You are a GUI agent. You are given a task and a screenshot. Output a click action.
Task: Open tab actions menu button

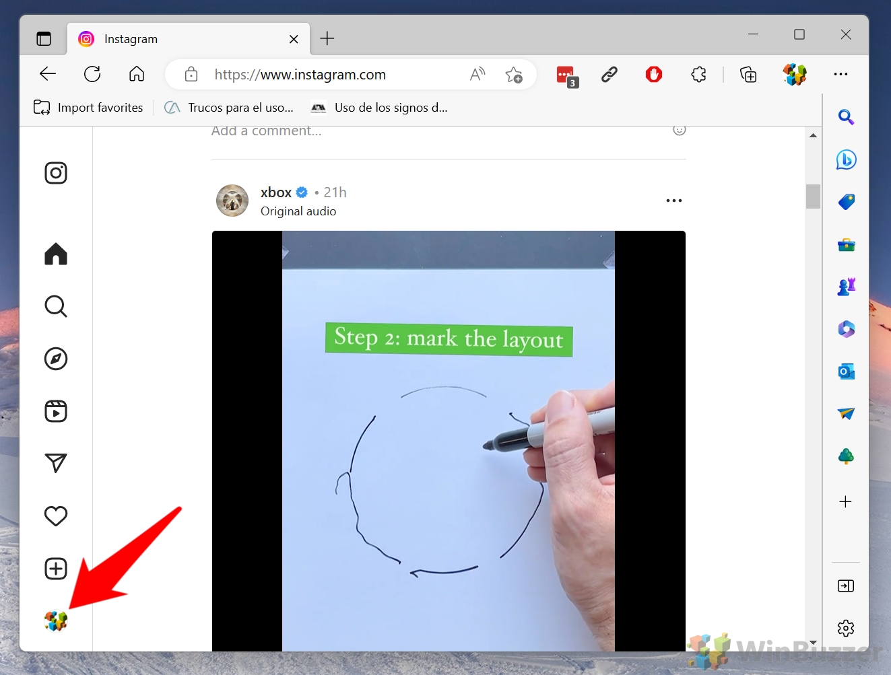pyautogui.click(x=44, y=39)
